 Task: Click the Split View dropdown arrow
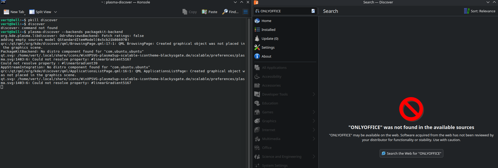(x=55, y=12)
